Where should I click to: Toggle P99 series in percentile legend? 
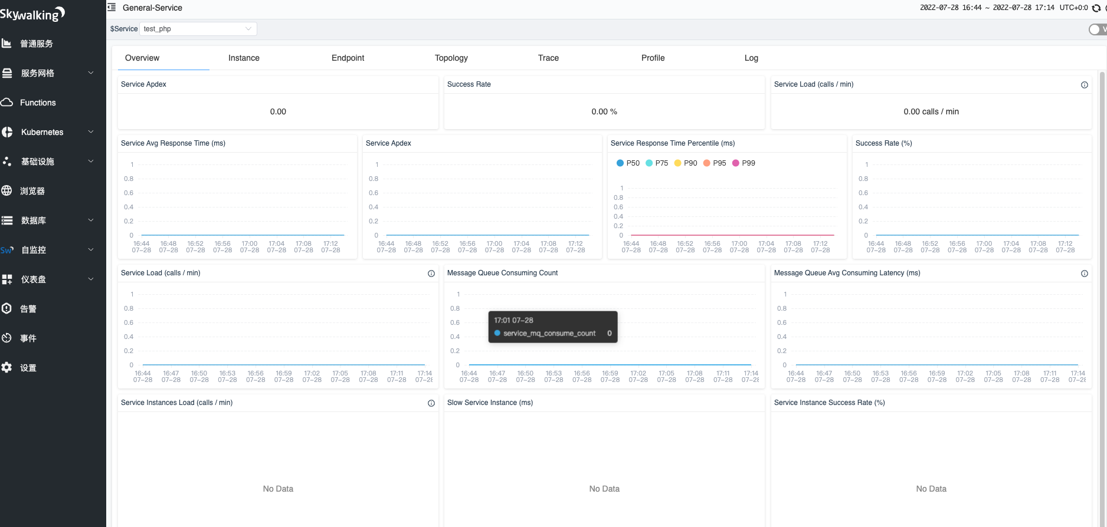[x=744, y=163]
